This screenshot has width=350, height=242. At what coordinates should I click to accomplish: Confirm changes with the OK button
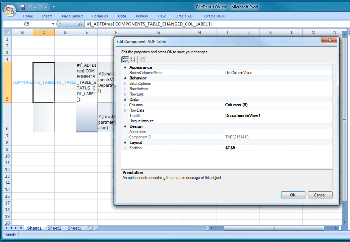click(293, 195)
